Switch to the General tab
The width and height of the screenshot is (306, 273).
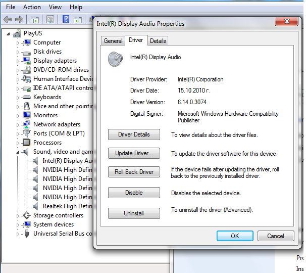tap(113, 41)
